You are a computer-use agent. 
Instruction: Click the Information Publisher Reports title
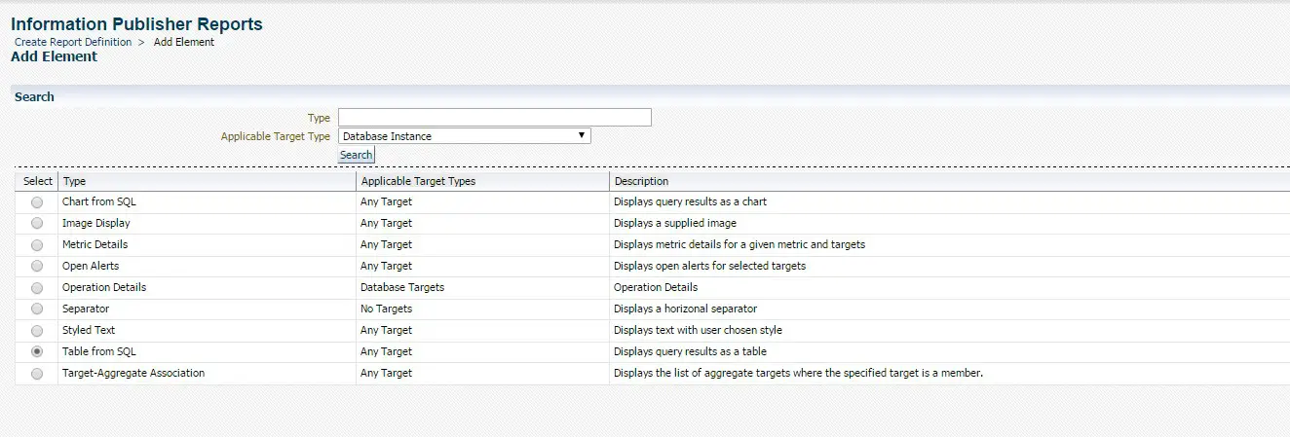(x=136, y=23)
